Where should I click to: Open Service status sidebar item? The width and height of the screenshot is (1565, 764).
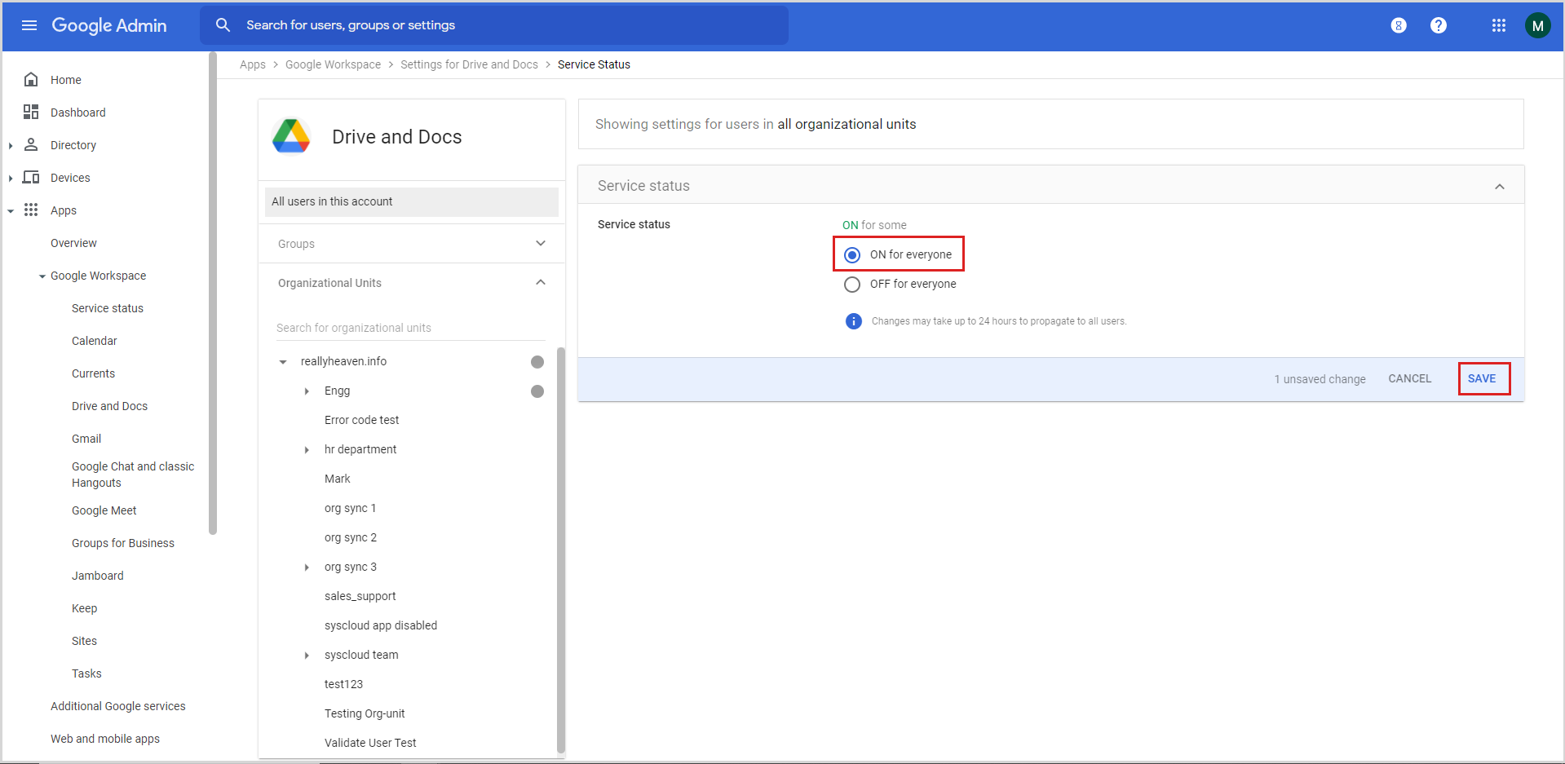(108, 308)
